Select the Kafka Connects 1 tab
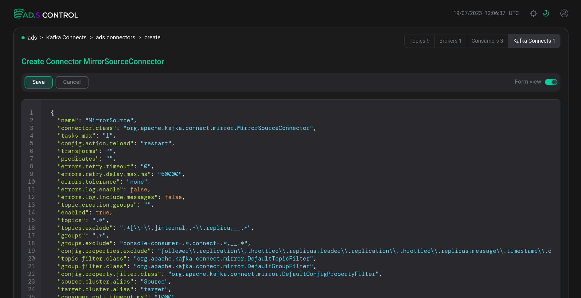Screen dimensions: 581x298 pos(534,41)
